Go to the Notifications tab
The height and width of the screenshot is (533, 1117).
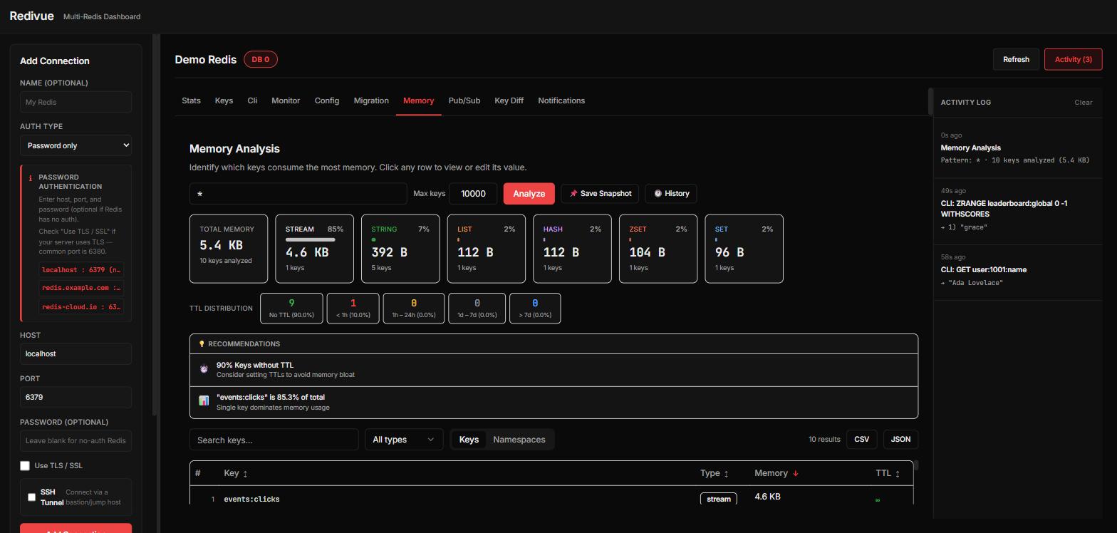(561, 100)
